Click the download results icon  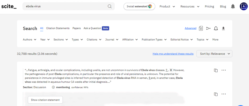(223, 28)
